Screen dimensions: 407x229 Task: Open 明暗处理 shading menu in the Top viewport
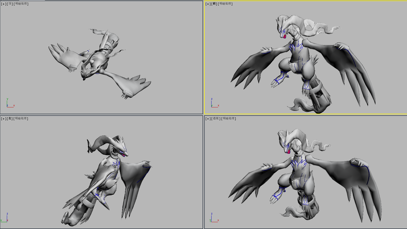[21, 4]
